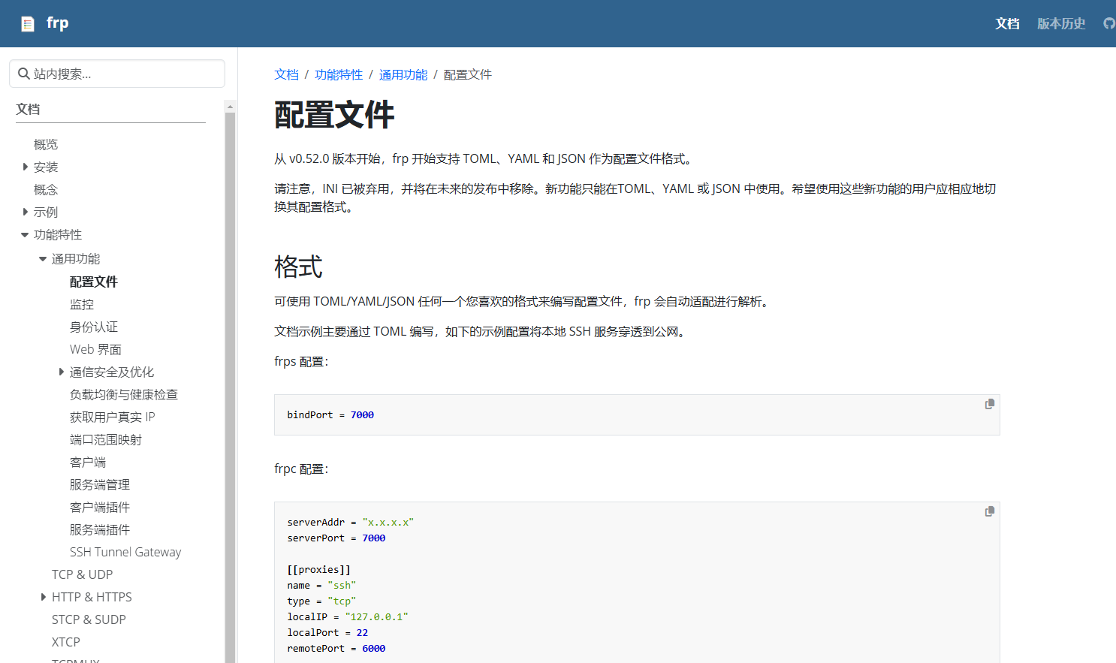
Task: Select 身份认证 in the sidebar
Action: click(x=94, y=327)
